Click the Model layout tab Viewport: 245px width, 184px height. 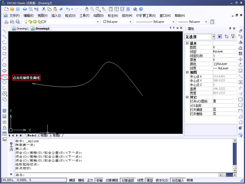click(x=32, y=135)
